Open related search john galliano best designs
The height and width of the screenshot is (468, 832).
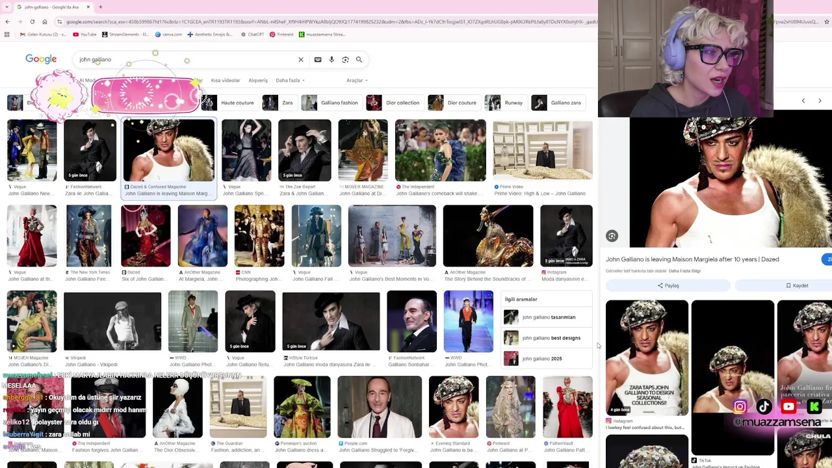pos(547,338)
